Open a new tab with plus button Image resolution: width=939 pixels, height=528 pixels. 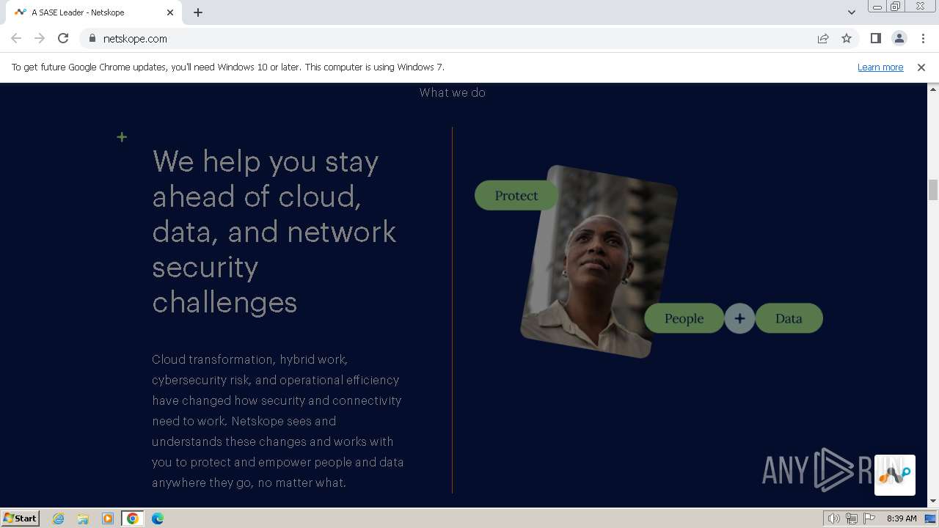(x=198, y=12)
